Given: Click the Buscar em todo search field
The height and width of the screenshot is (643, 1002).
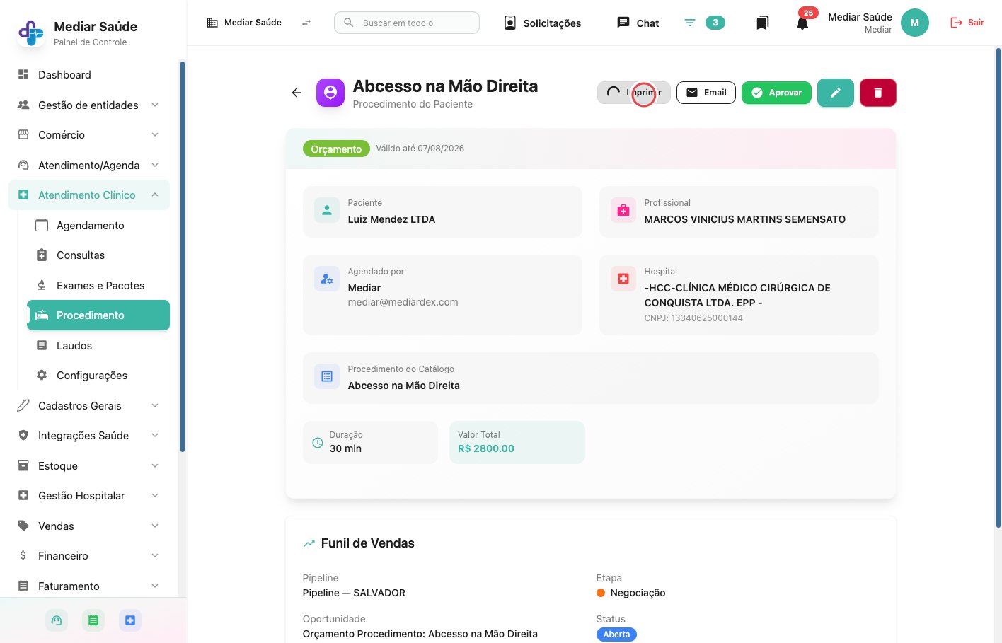Looking at the screenshot, I should 407,23.
